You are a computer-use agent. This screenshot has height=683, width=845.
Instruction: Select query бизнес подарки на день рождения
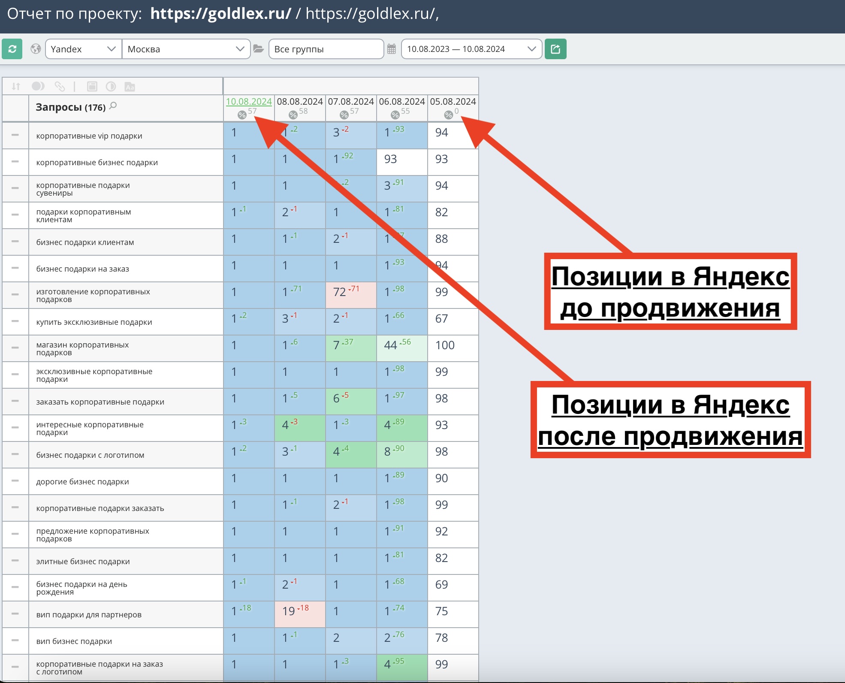point(81,588)
